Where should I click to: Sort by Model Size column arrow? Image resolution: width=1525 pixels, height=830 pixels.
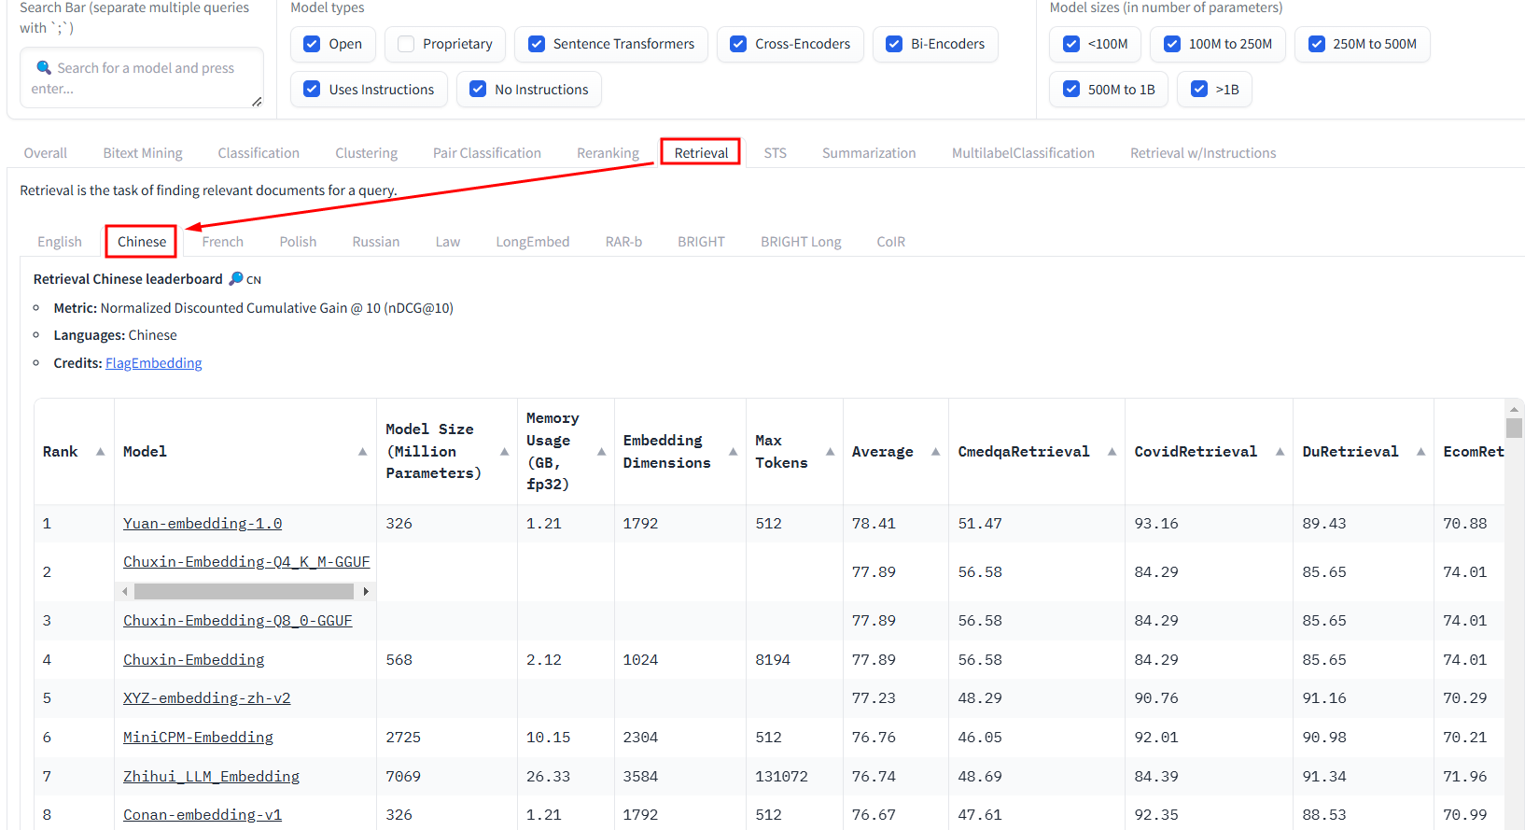[505, 452]
